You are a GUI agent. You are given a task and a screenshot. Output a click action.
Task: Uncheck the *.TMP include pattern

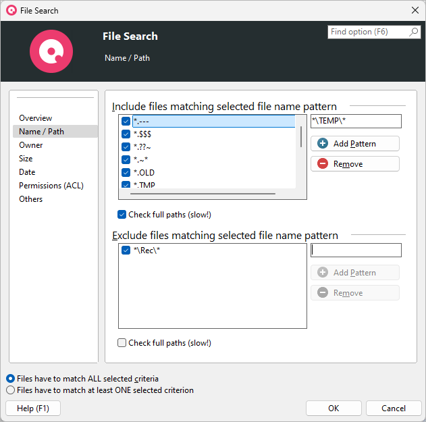coord(126,184)
